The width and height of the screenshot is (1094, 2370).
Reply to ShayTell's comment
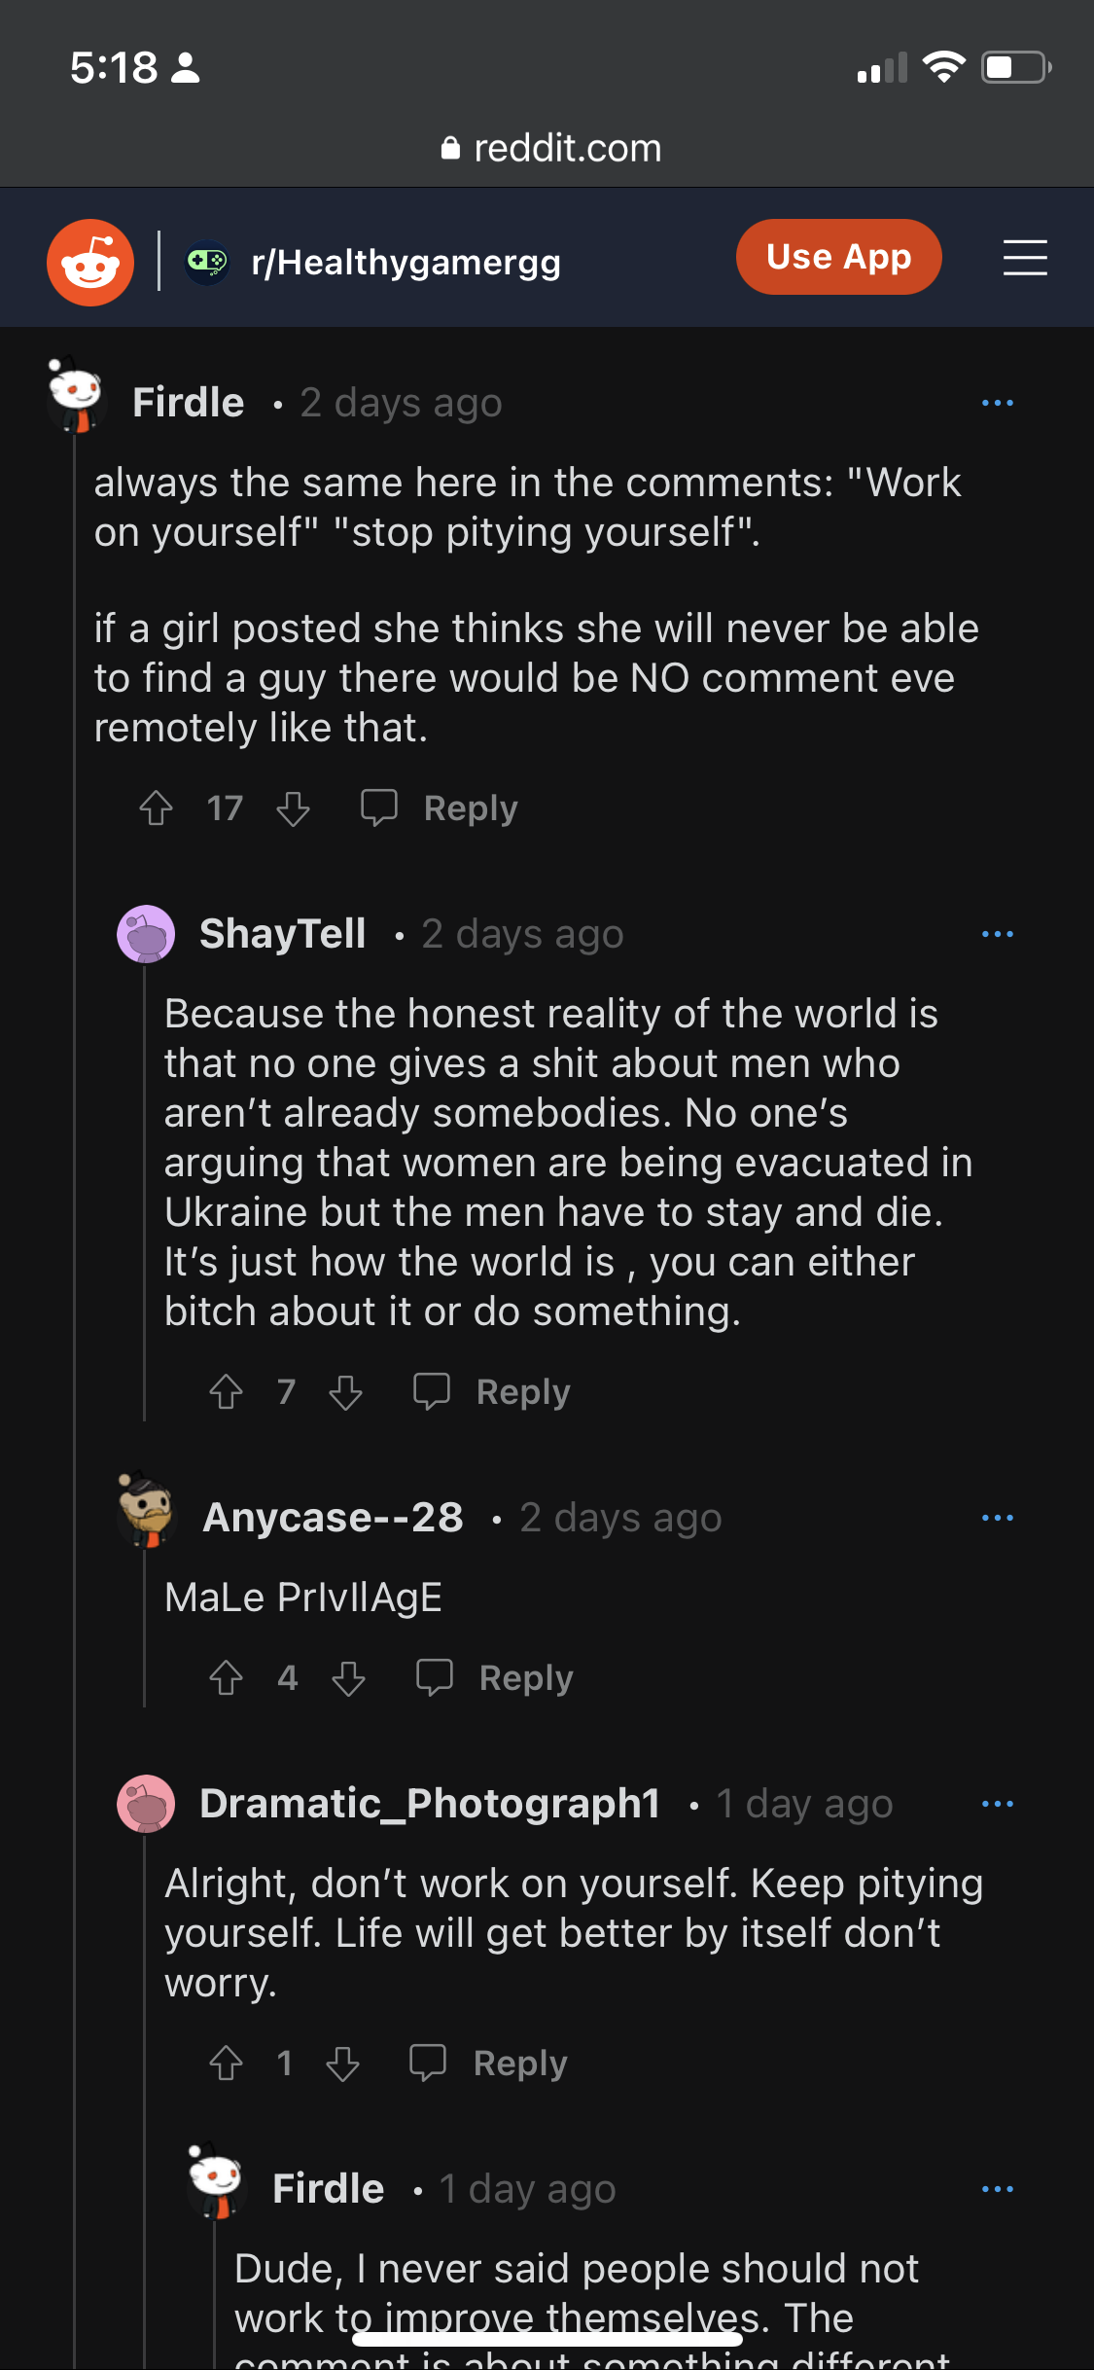(x=493, y=1392)
